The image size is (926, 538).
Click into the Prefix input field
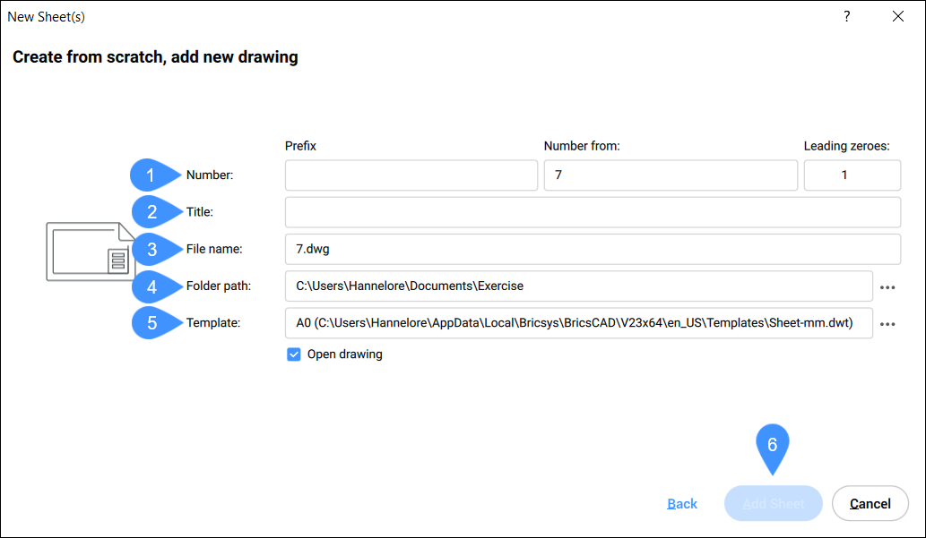tap(411, 175)
